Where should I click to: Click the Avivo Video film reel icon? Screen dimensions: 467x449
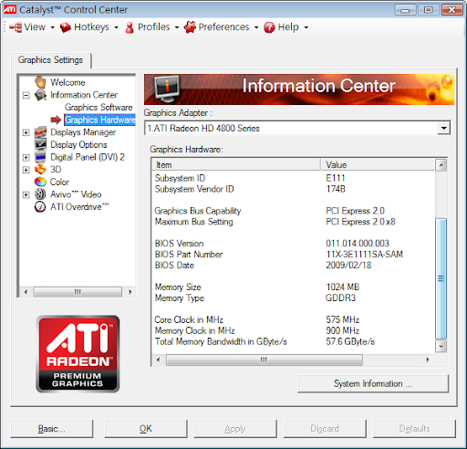40,194
